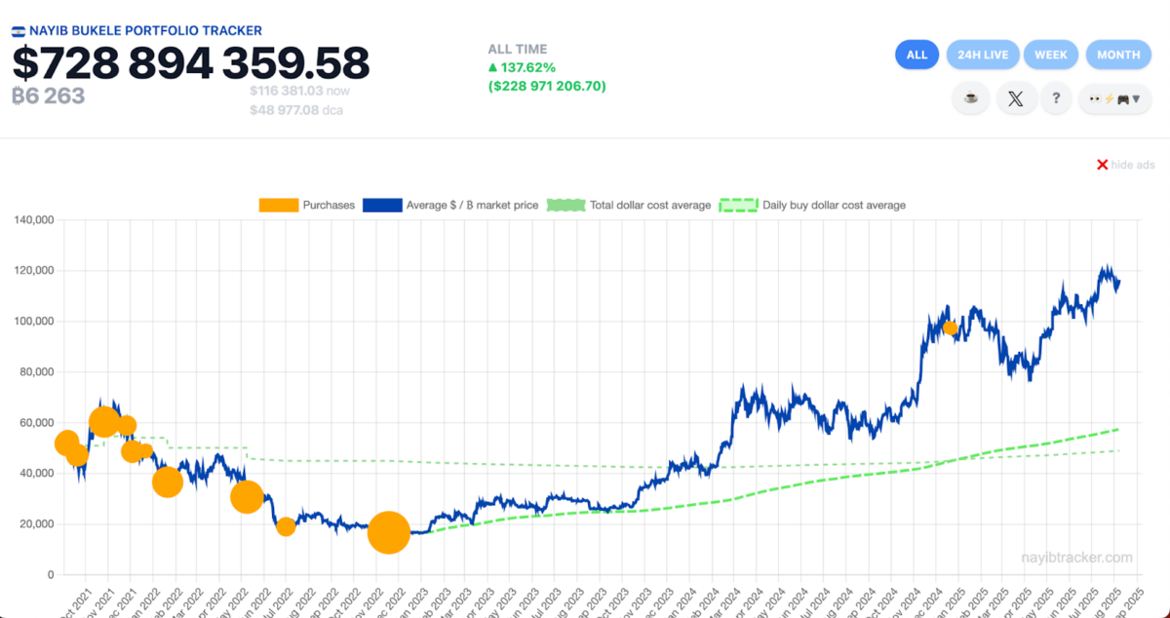This screenshot has width=1170, height=618.
Task: Click the eyes and gamepad emoji button
Action: pyautogui.click(x=1115, y=98)
